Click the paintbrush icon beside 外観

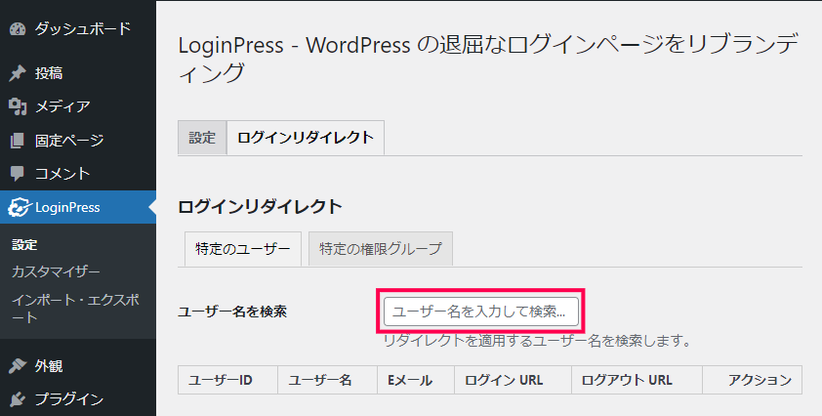18,365
